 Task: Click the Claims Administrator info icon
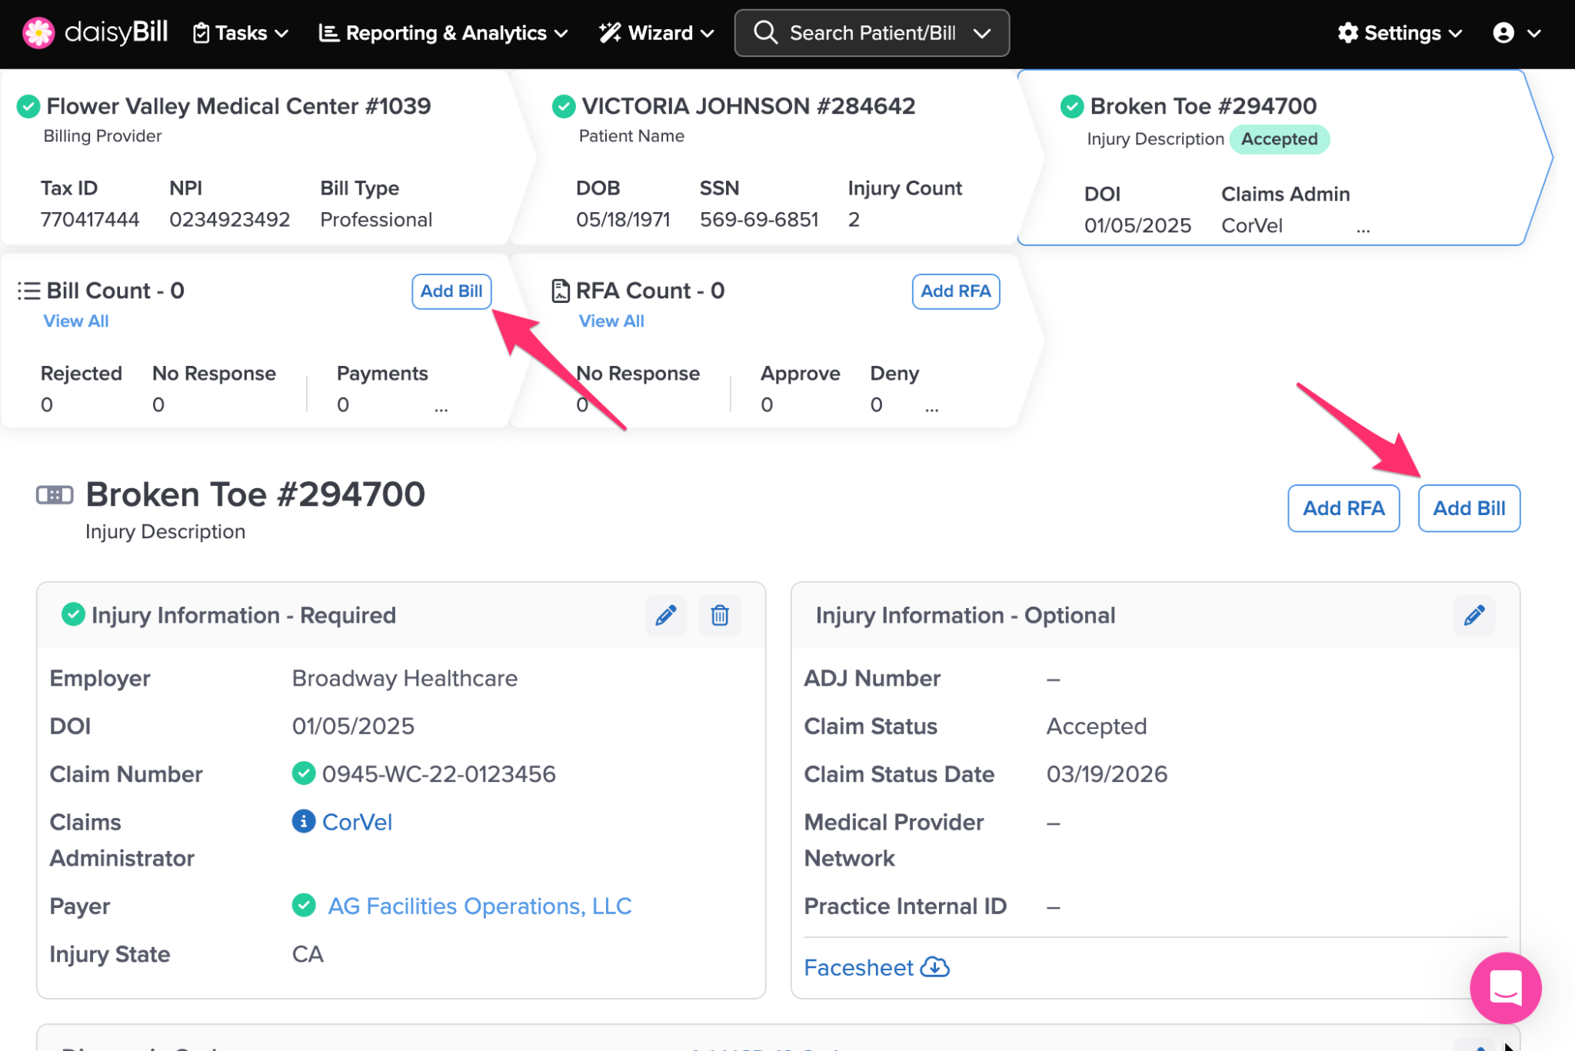tap(303, 821)
